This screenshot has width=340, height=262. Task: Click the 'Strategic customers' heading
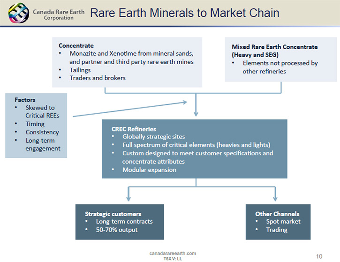click(x=113, y=214)
